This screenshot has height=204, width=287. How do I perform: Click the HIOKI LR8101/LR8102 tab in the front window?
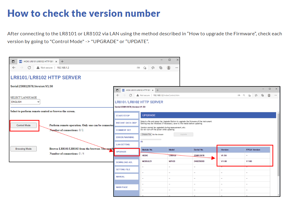138,90
